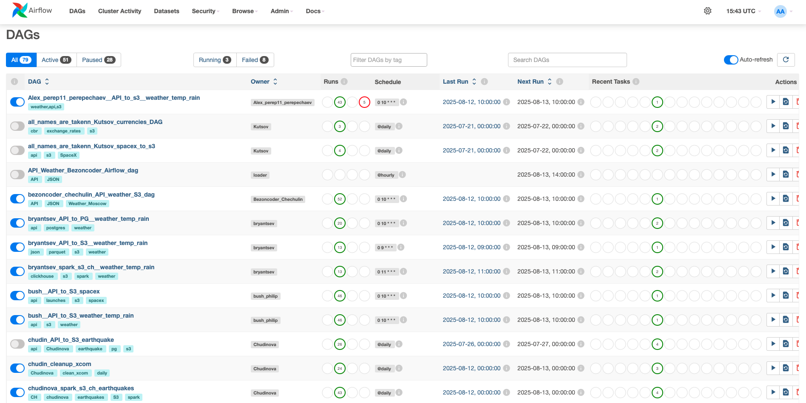Select the All 79 filter tab
This screenshot has width=806, height=403.
click(x=21, y=60)
